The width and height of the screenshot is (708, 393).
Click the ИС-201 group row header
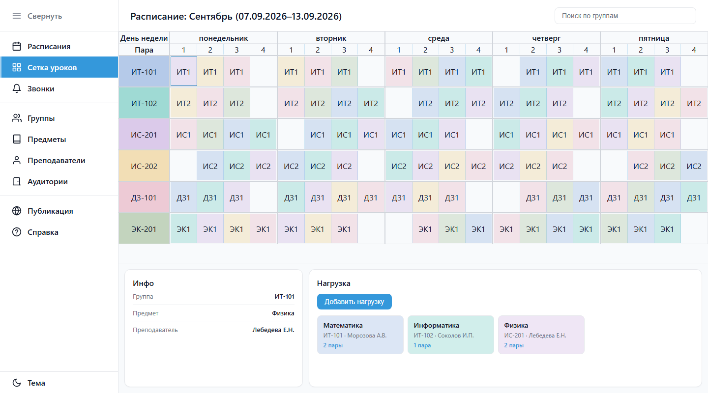[x=144, y=135]
